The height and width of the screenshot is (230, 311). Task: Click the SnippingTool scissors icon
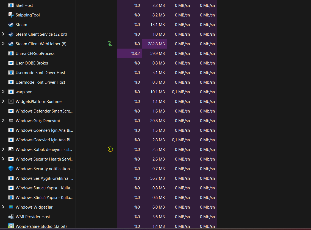[x=11, y=15]
